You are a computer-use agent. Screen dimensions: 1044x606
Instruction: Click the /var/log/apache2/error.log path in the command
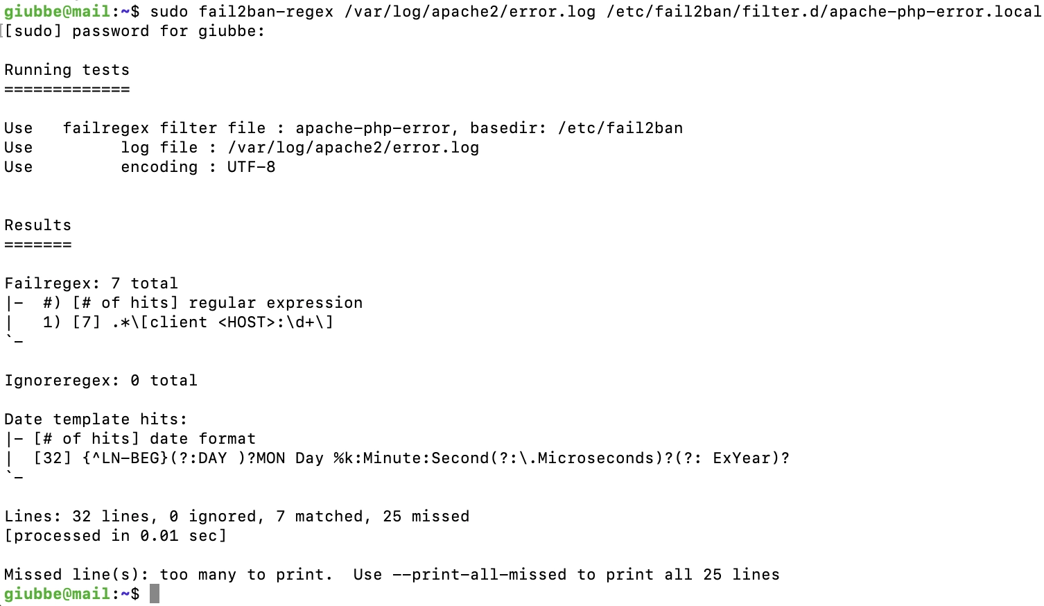(x=469, y=11)
